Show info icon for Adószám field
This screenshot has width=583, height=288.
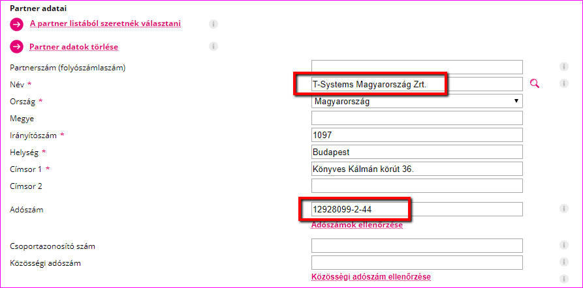(x=564, y=209)
